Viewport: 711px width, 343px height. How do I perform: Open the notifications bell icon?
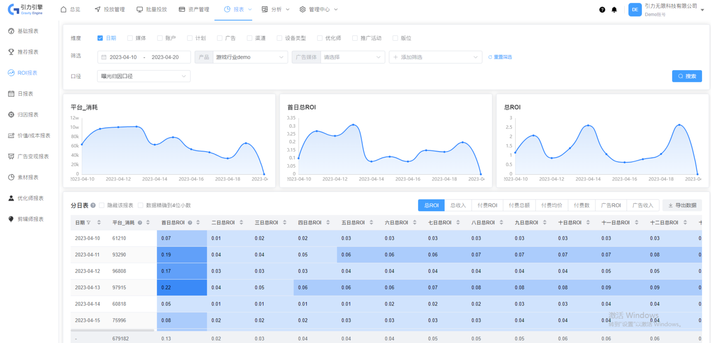coord(614,9)
